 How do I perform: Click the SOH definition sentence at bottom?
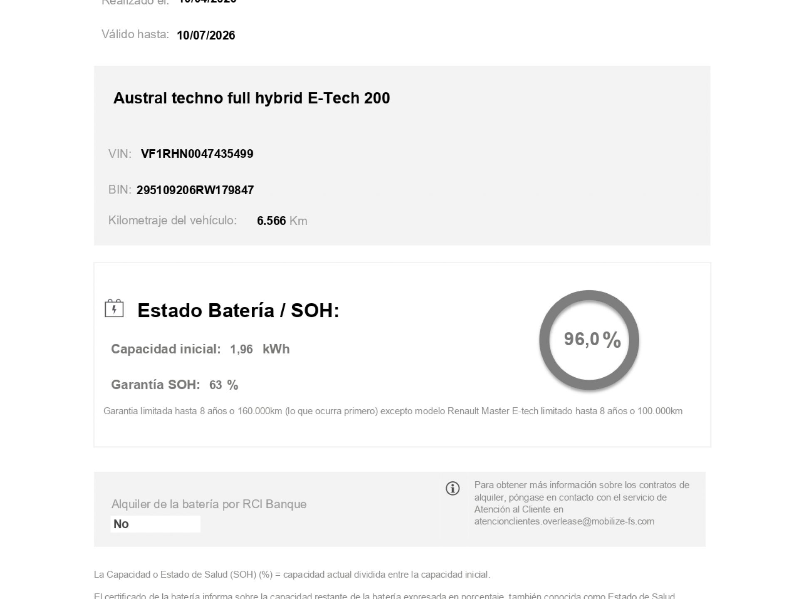(292, 575)
